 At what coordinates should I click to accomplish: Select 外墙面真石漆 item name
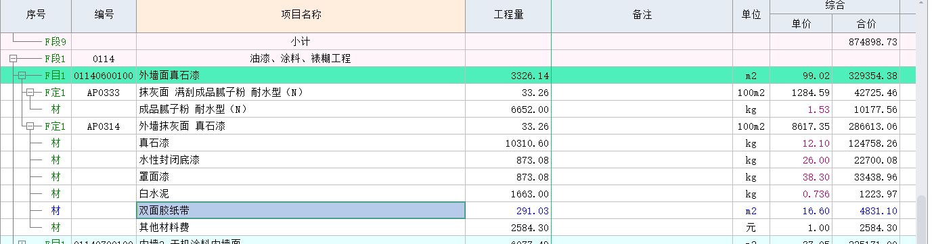[x=301, y=75]
